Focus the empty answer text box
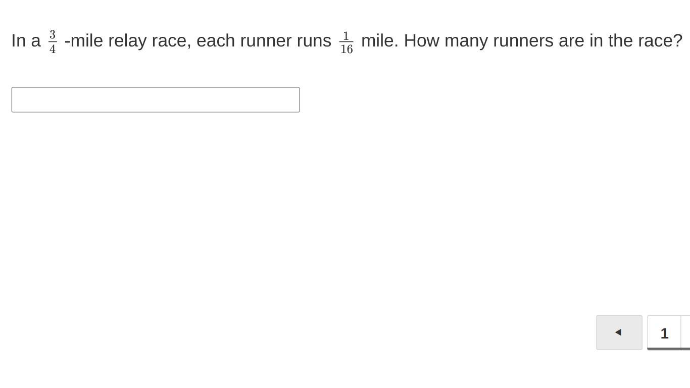Image resolution: width=690 pixels, height=388 pixels. [156, 100]
